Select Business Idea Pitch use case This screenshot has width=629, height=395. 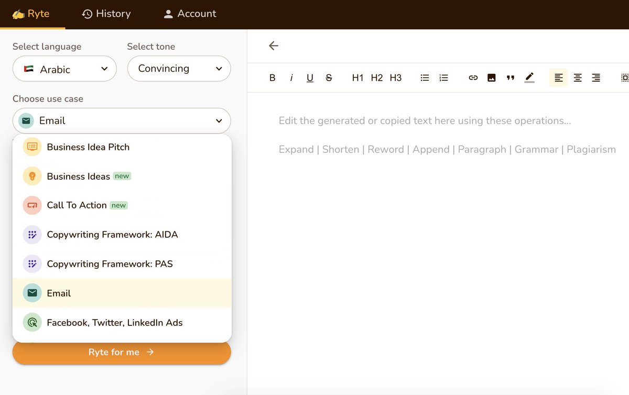pyautogui.click(x=122, y=147)
